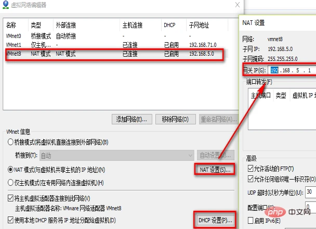Expand the 桥接到 dropdown list
The image size is (316, 229).
coord(189,155)
